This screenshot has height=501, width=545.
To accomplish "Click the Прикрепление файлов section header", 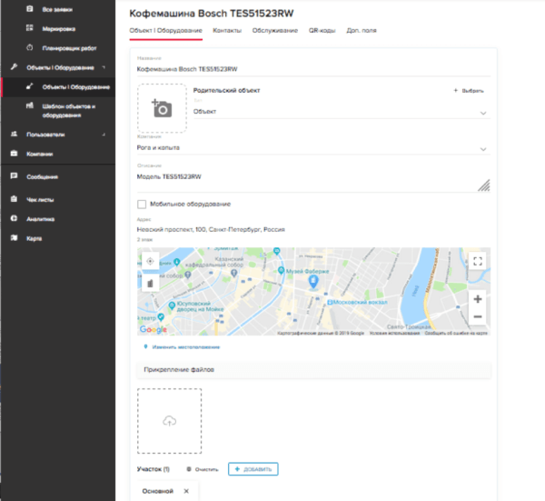I will click(x=313, y=369).
